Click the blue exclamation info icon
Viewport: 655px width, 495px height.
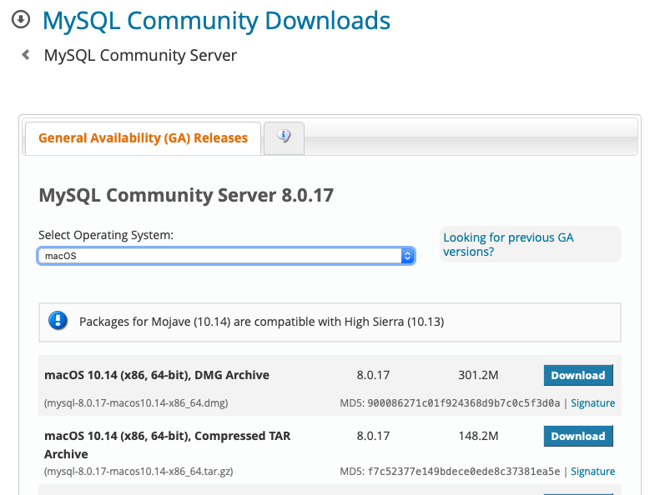pyautogui.click(x=58, y=321)
